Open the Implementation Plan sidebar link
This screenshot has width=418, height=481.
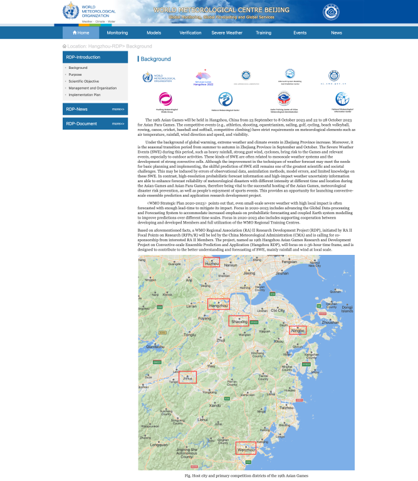point(85,95)
